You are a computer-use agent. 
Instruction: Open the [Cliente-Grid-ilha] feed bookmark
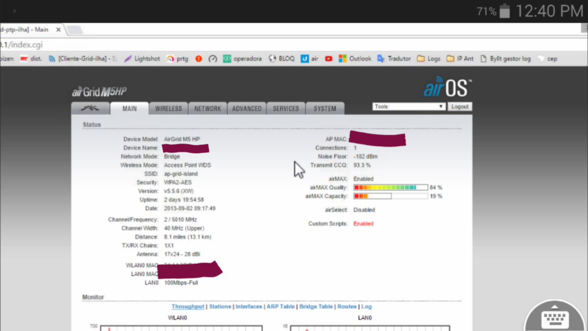[83, 59]
